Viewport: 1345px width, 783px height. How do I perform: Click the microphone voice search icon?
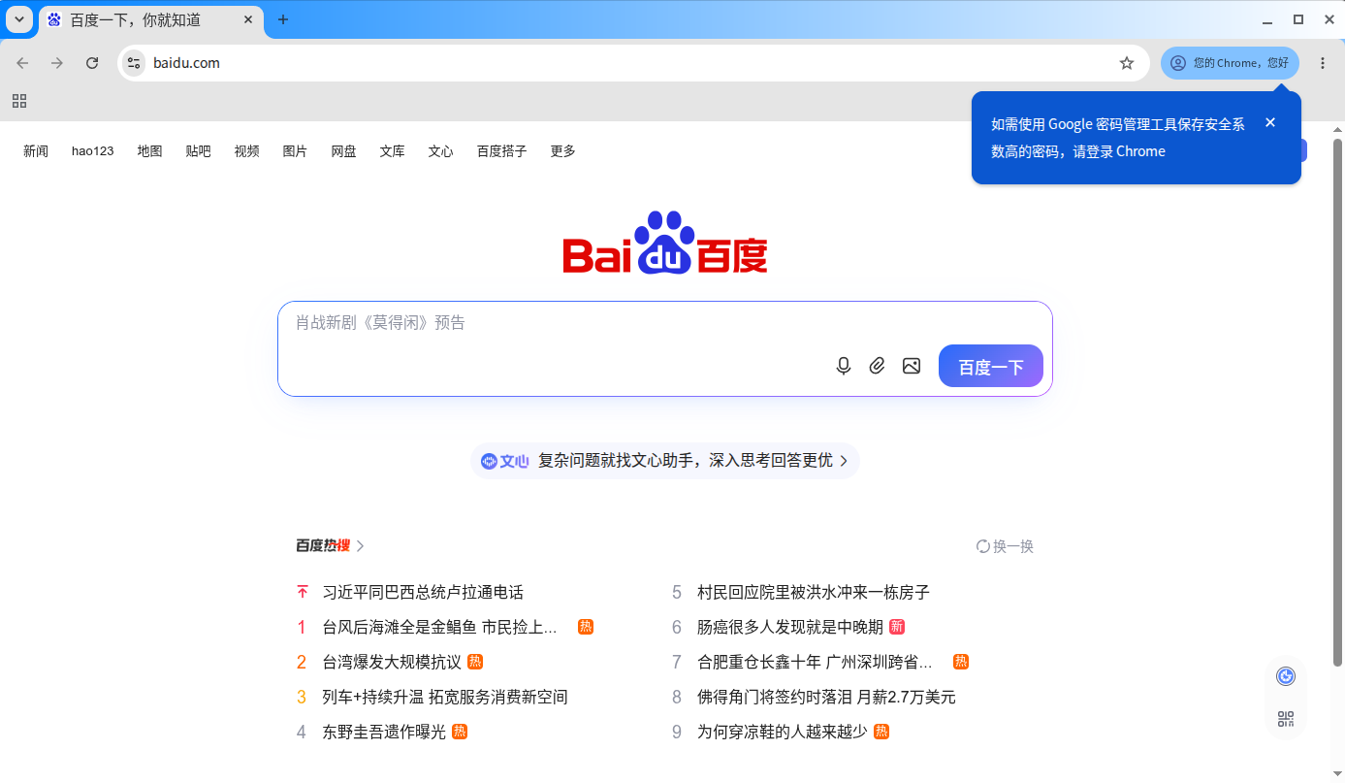[x=844, y=366]
